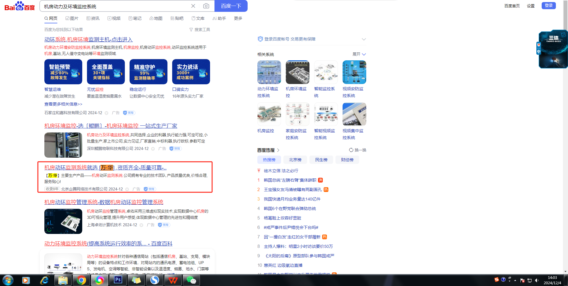Image resolution: width=568 pixels, height=286 pixels.
Task: Open the green-yellow squares app in taskbar
Action: [136, 280]
